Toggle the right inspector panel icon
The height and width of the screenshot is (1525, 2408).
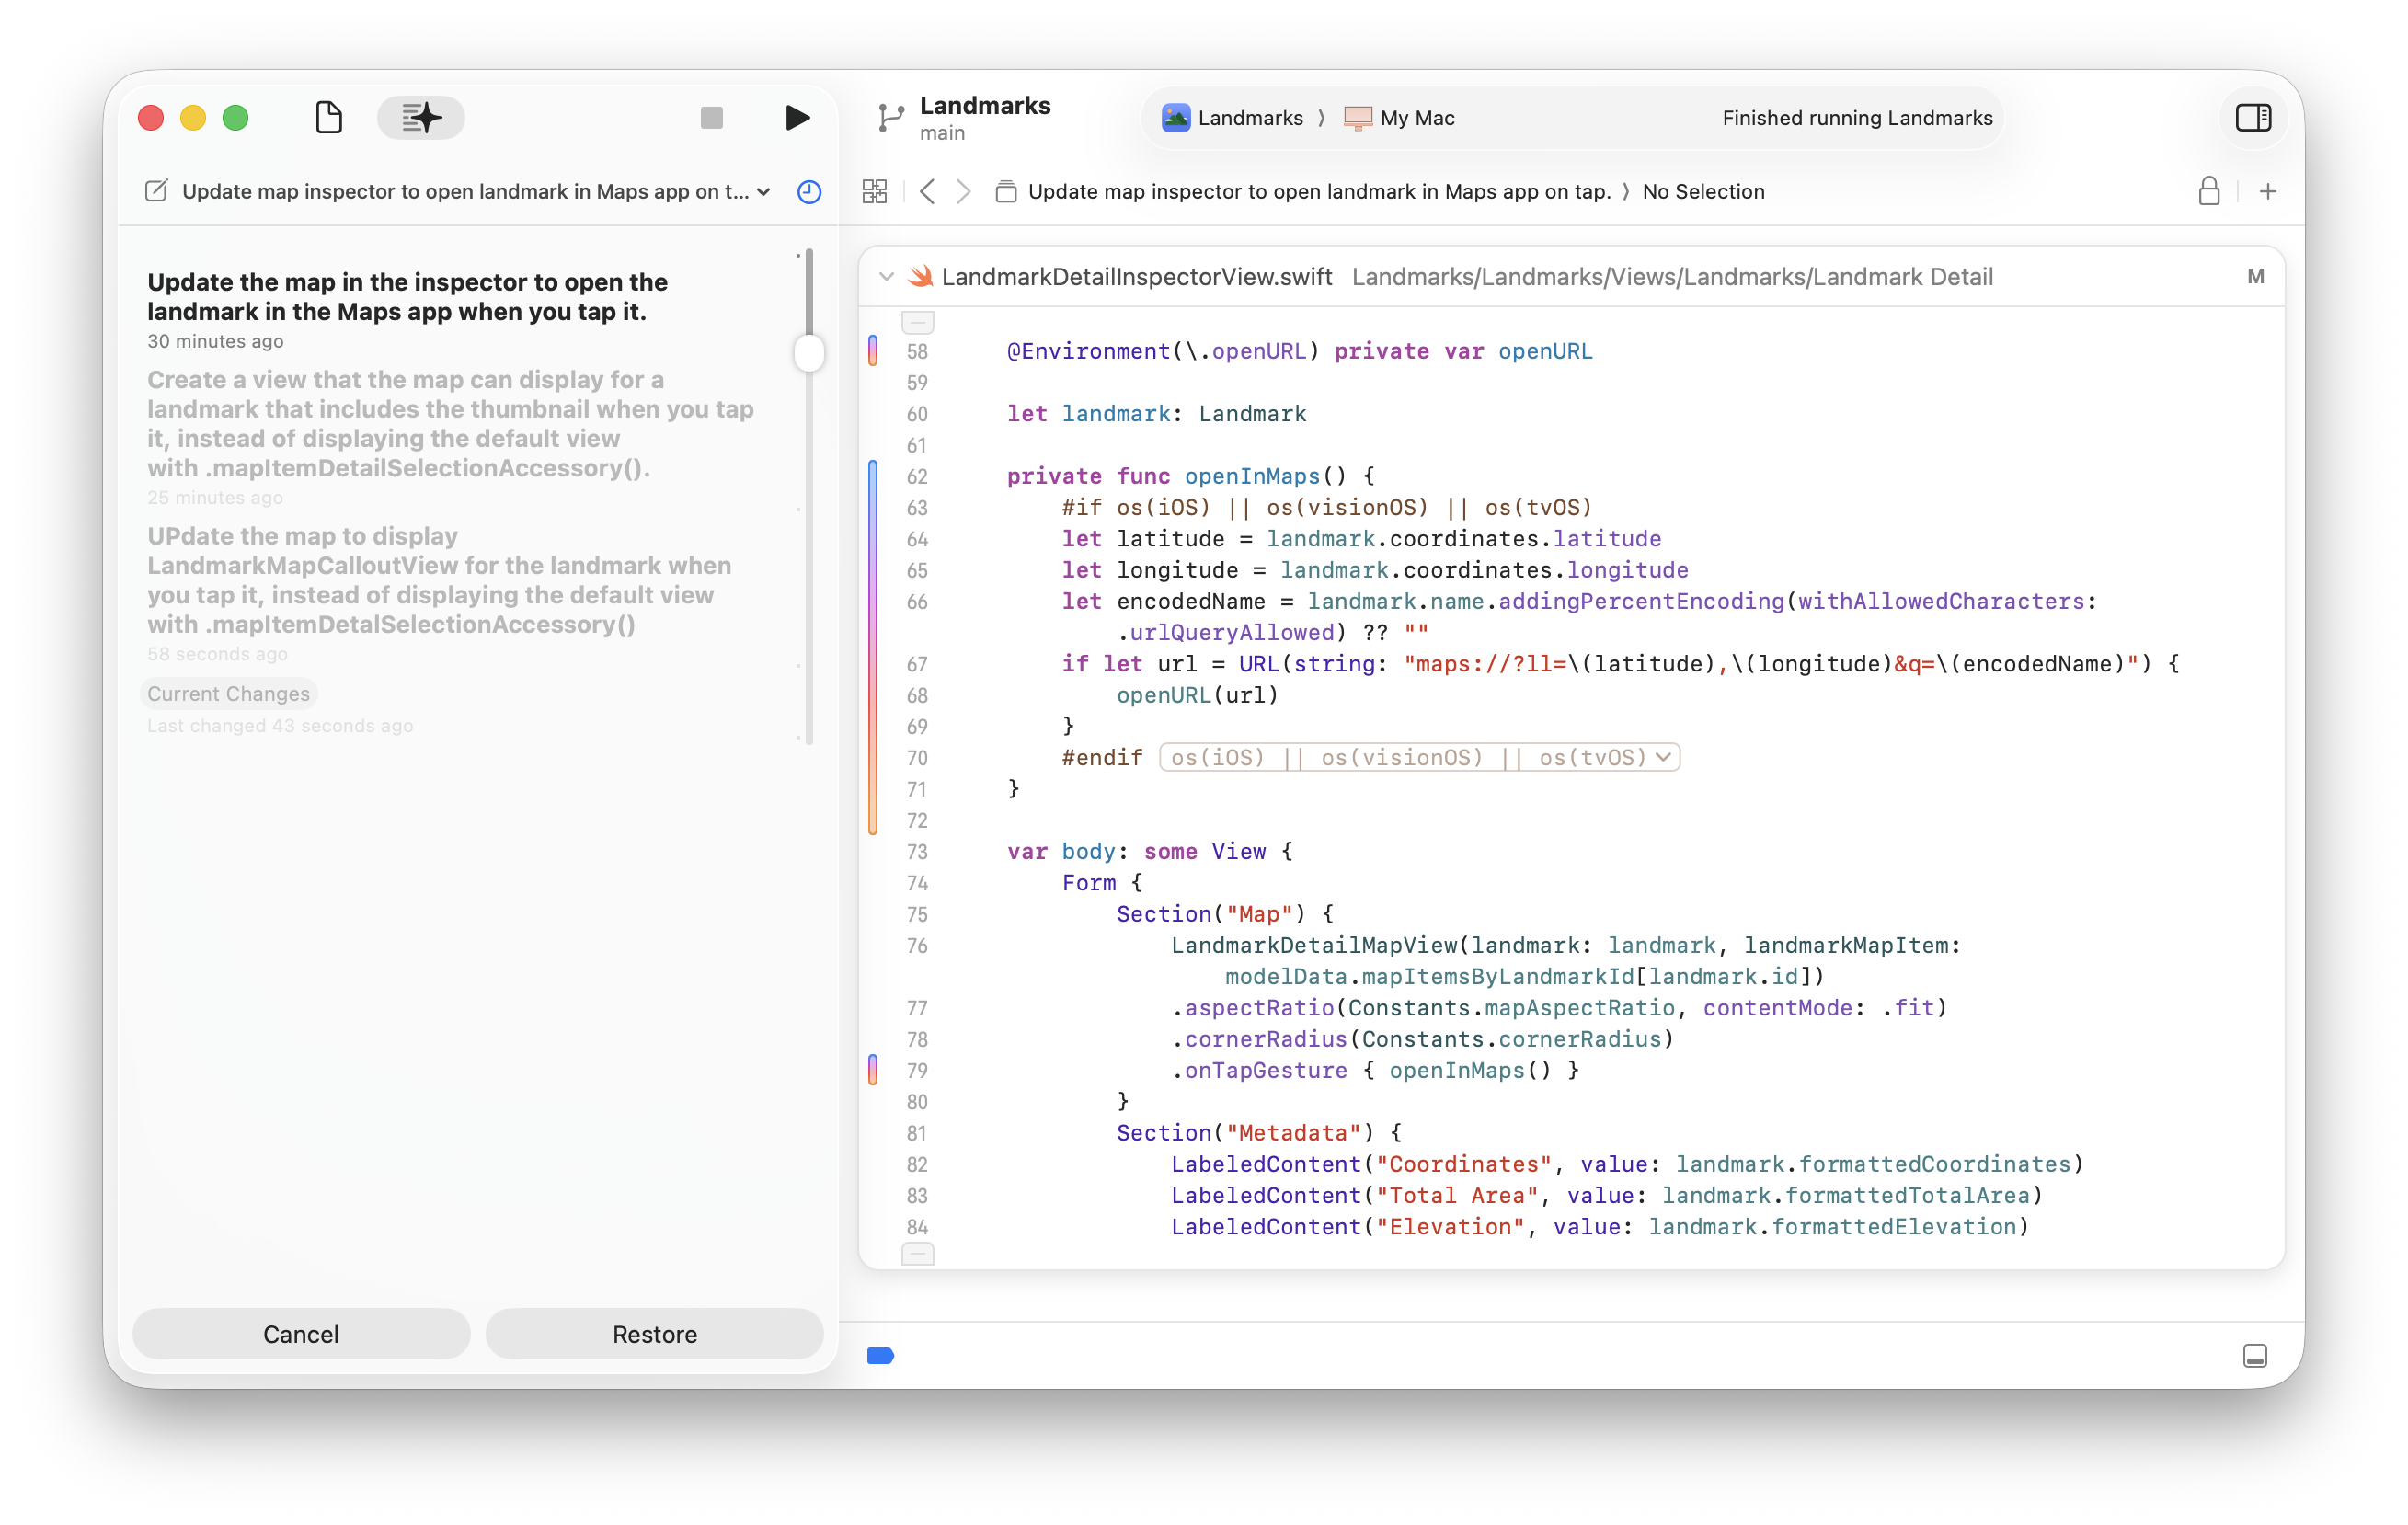click(2253, 118)
